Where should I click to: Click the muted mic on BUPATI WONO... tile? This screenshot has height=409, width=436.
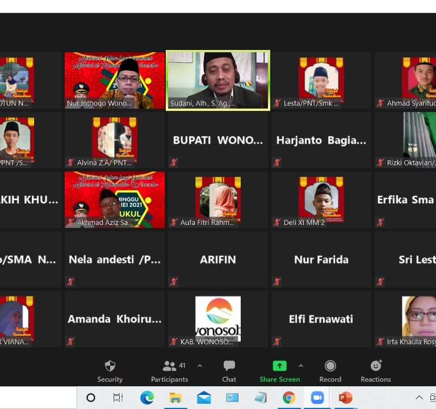174,162
